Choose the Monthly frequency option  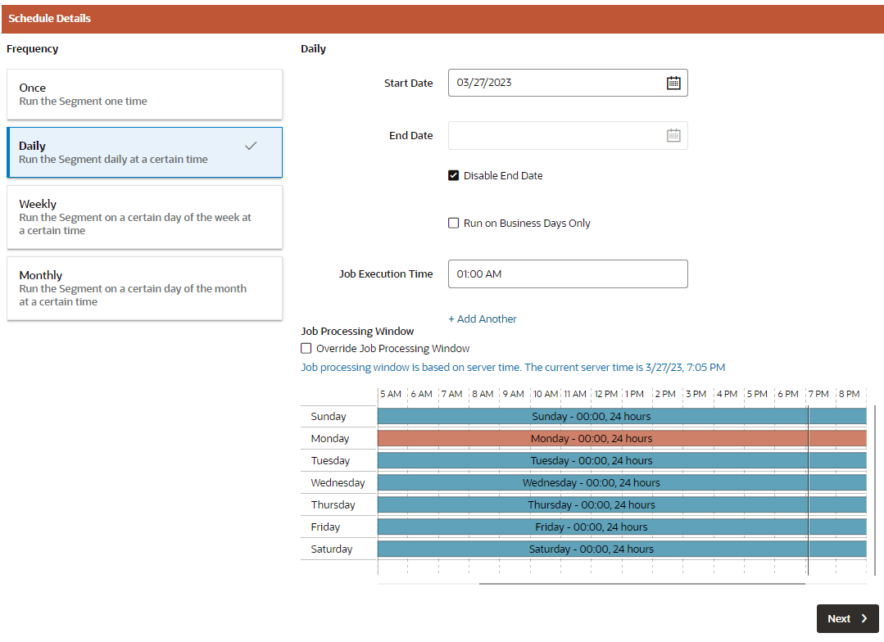[x=144, y=288]
